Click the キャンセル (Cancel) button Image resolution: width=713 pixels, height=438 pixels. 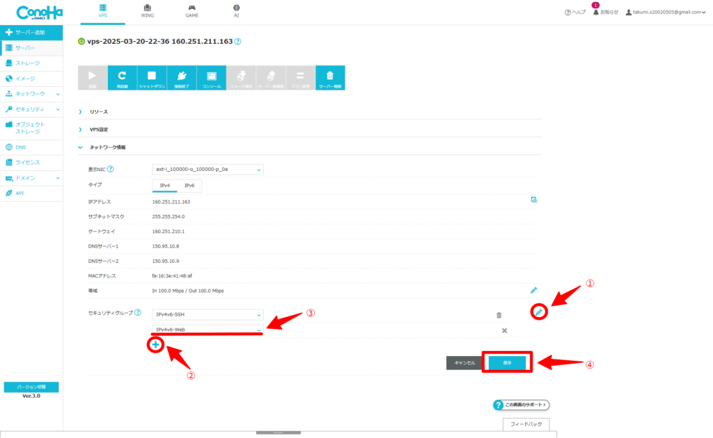coord(464,362)
